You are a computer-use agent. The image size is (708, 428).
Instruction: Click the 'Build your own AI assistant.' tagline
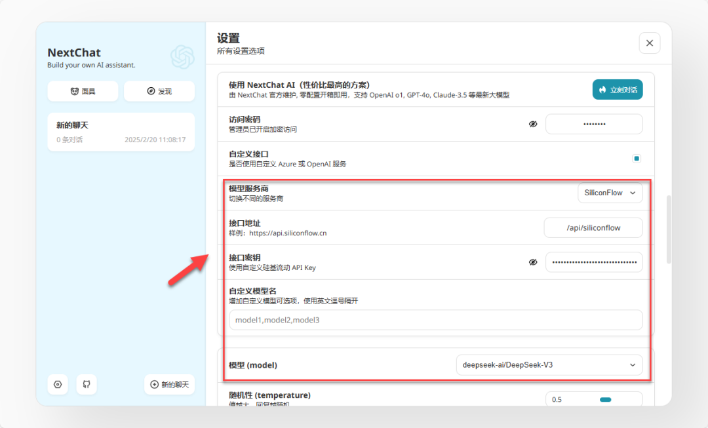[91, 65]
